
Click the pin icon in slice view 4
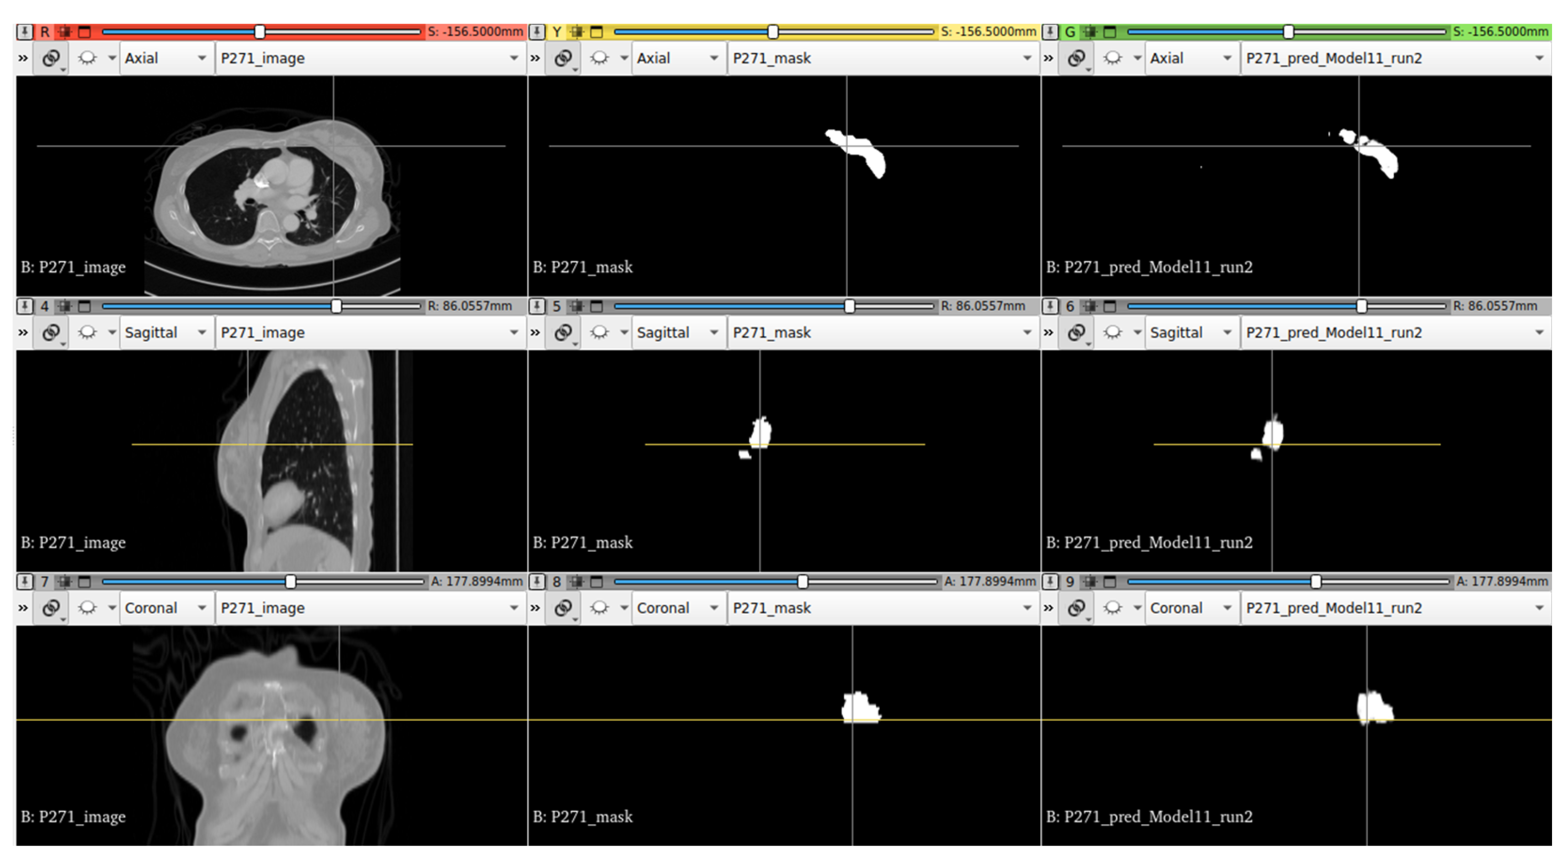[24, 306]
